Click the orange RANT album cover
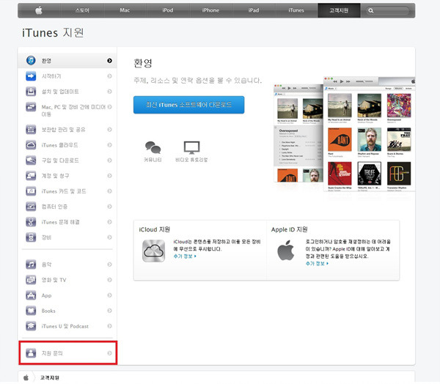440x384 pixels. [x=340, y=139]
